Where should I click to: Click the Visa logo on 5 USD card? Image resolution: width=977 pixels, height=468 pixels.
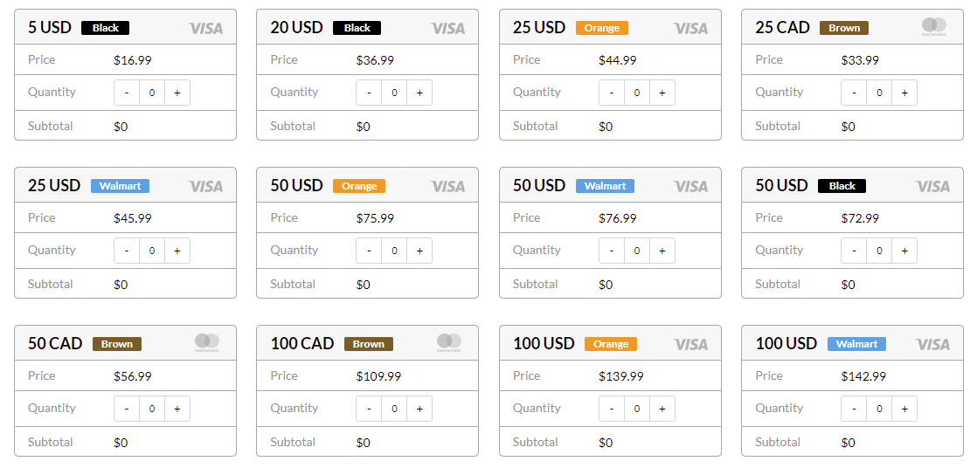pyautogui.click(x=206, y=28)
